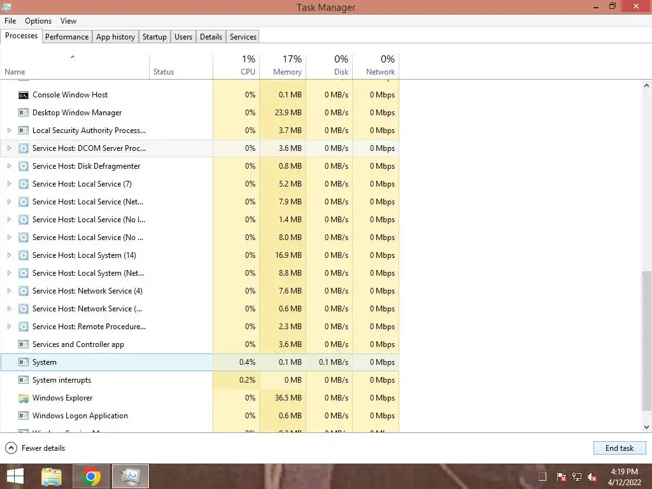Sort processes by Memory column header
Screen dimensions: 652x489
(283, 66)
